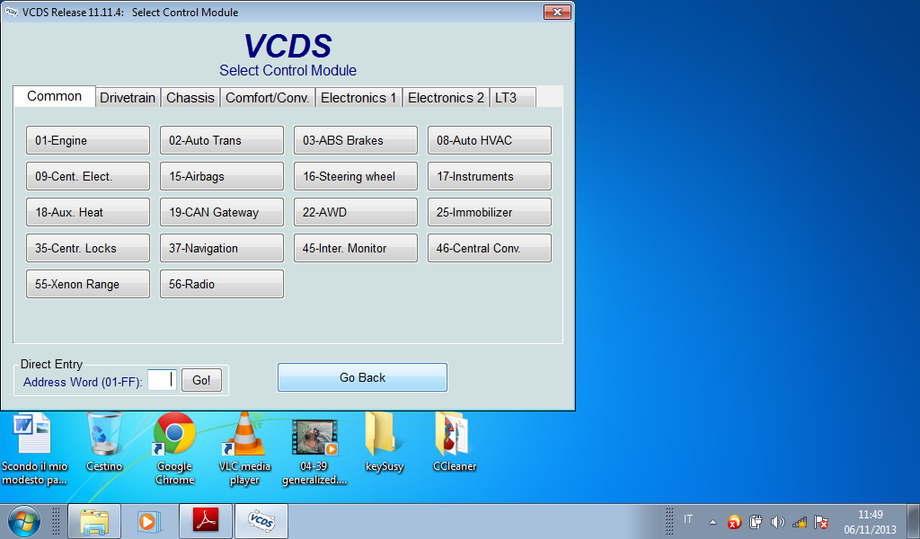The width and height of the screenshot is (920, 539).
Task: Select the 45-Inter. Monitor module
Action: [356, 248]
